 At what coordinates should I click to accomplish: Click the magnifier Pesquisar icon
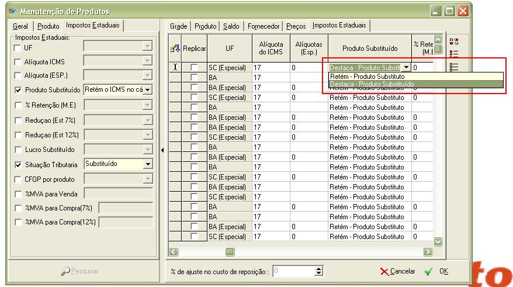(65, 271)
